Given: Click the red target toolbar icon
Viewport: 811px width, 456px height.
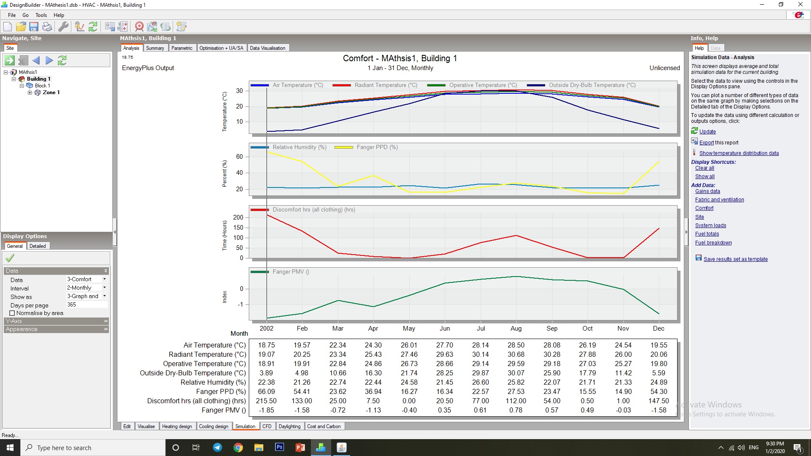Looking at the screenshot, I should (x=139, y=27).
